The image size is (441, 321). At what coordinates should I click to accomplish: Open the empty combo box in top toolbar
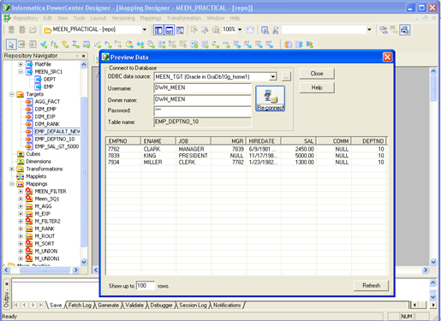pos(369,29)
